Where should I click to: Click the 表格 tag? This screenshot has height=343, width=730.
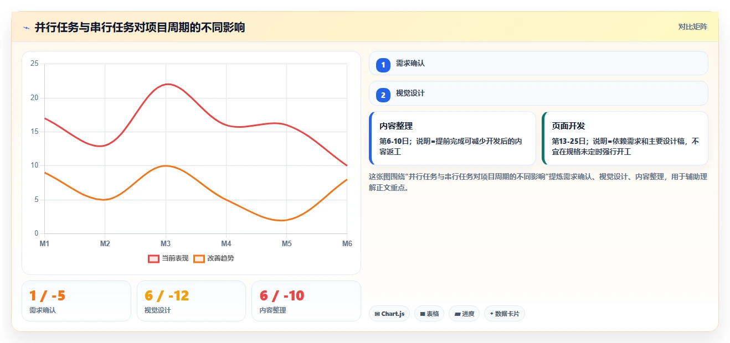429,314
